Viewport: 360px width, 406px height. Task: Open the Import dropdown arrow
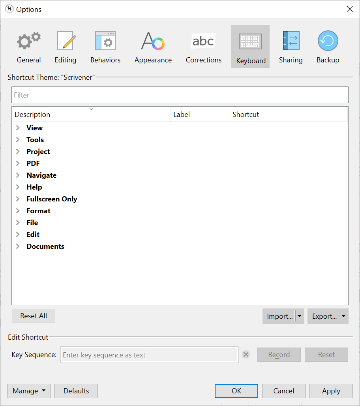[300, 316]
